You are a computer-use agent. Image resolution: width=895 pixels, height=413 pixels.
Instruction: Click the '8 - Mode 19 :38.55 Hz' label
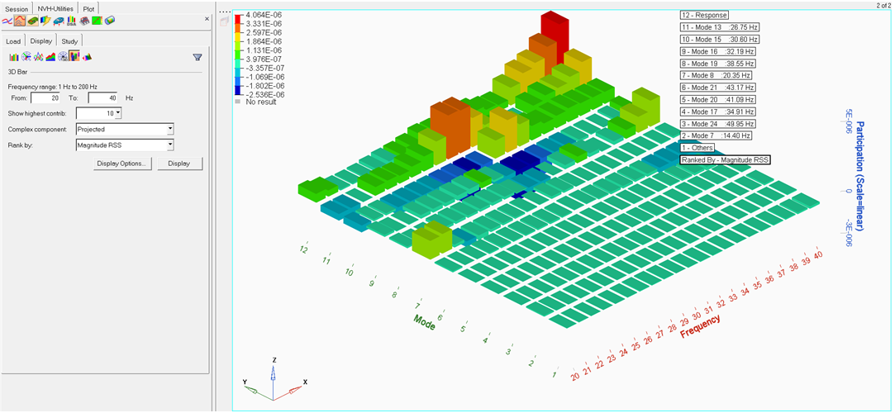pos(717,64)
